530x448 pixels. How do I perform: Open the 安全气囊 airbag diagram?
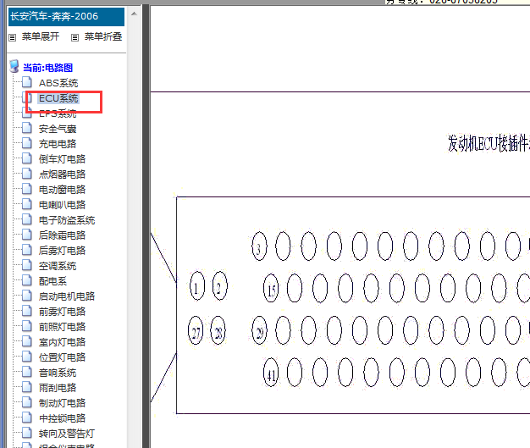(x=58, y=129)
